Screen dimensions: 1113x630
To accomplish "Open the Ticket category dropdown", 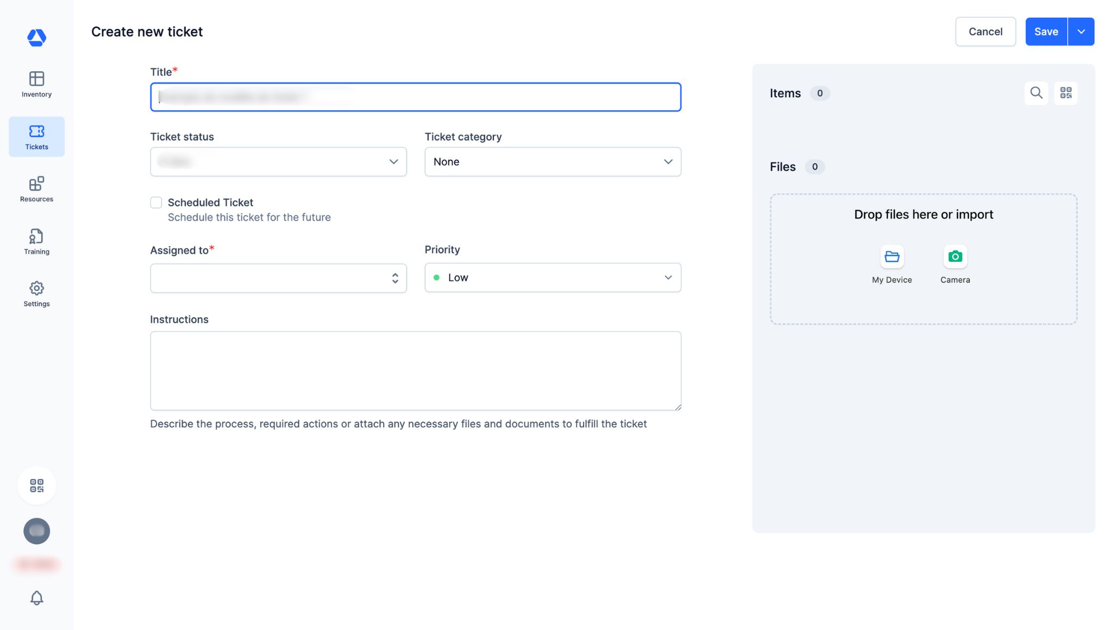I will [552, 162].
